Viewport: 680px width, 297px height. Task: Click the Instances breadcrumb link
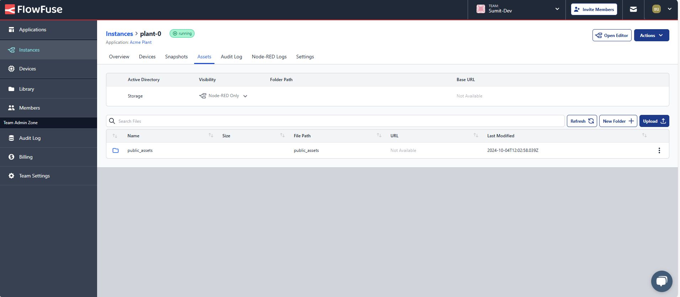[119, 34]
